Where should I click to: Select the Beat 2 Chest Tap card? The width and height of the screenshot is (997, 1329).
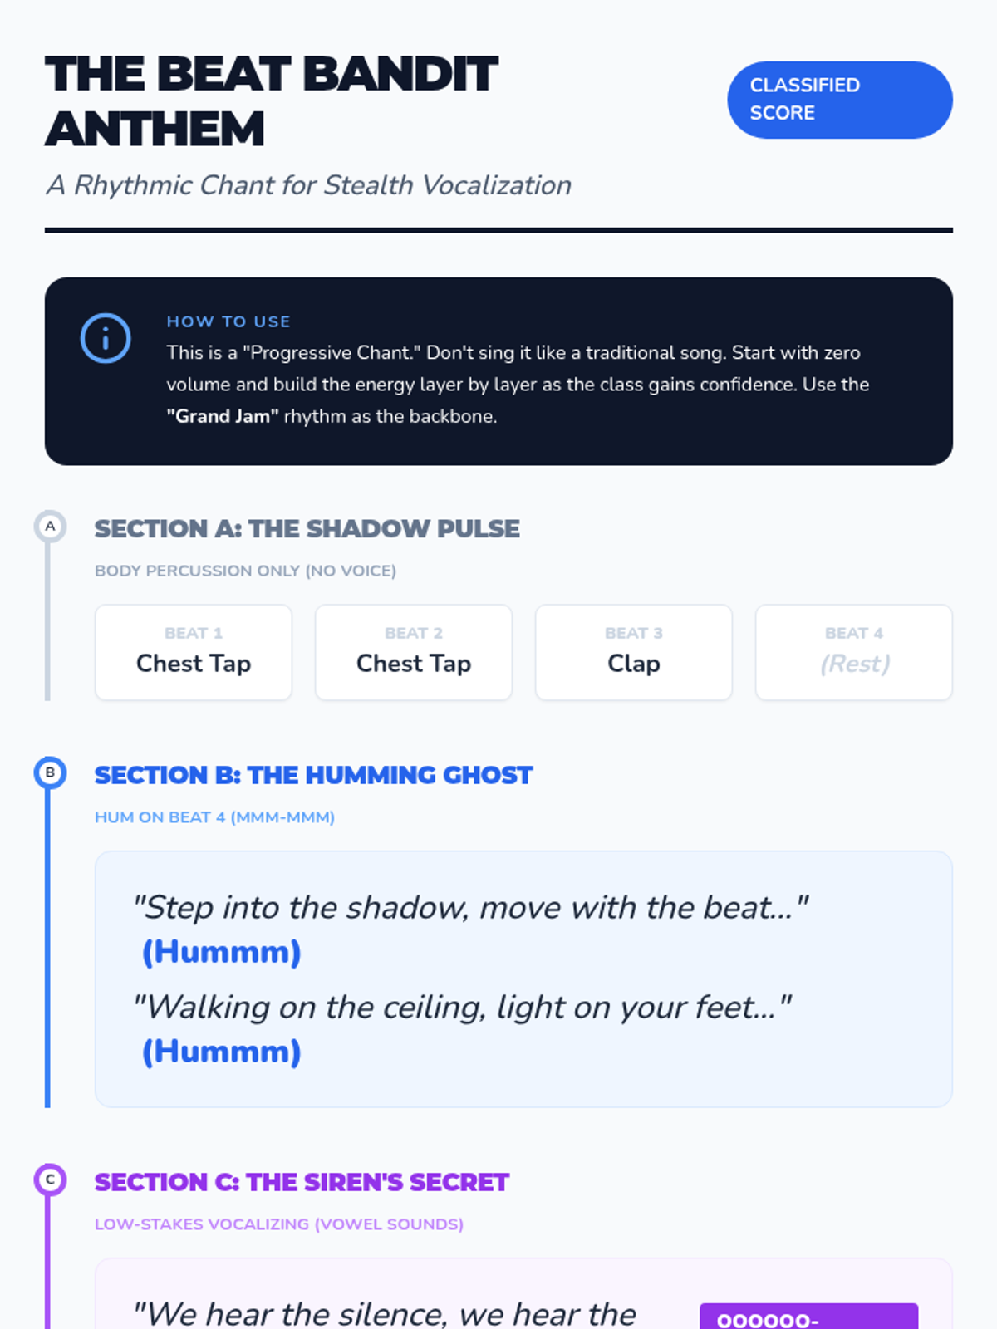tap(414, 653)
